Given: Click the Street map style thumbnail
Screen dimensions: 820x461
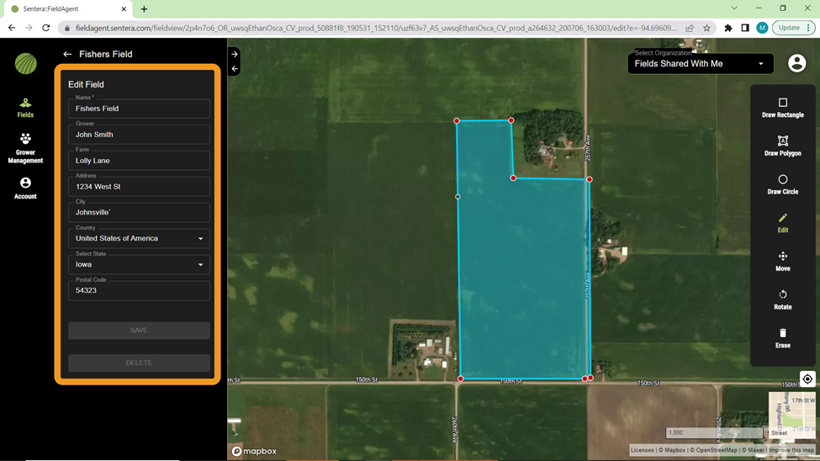Looking at the screenshot, I should point(791,416).
